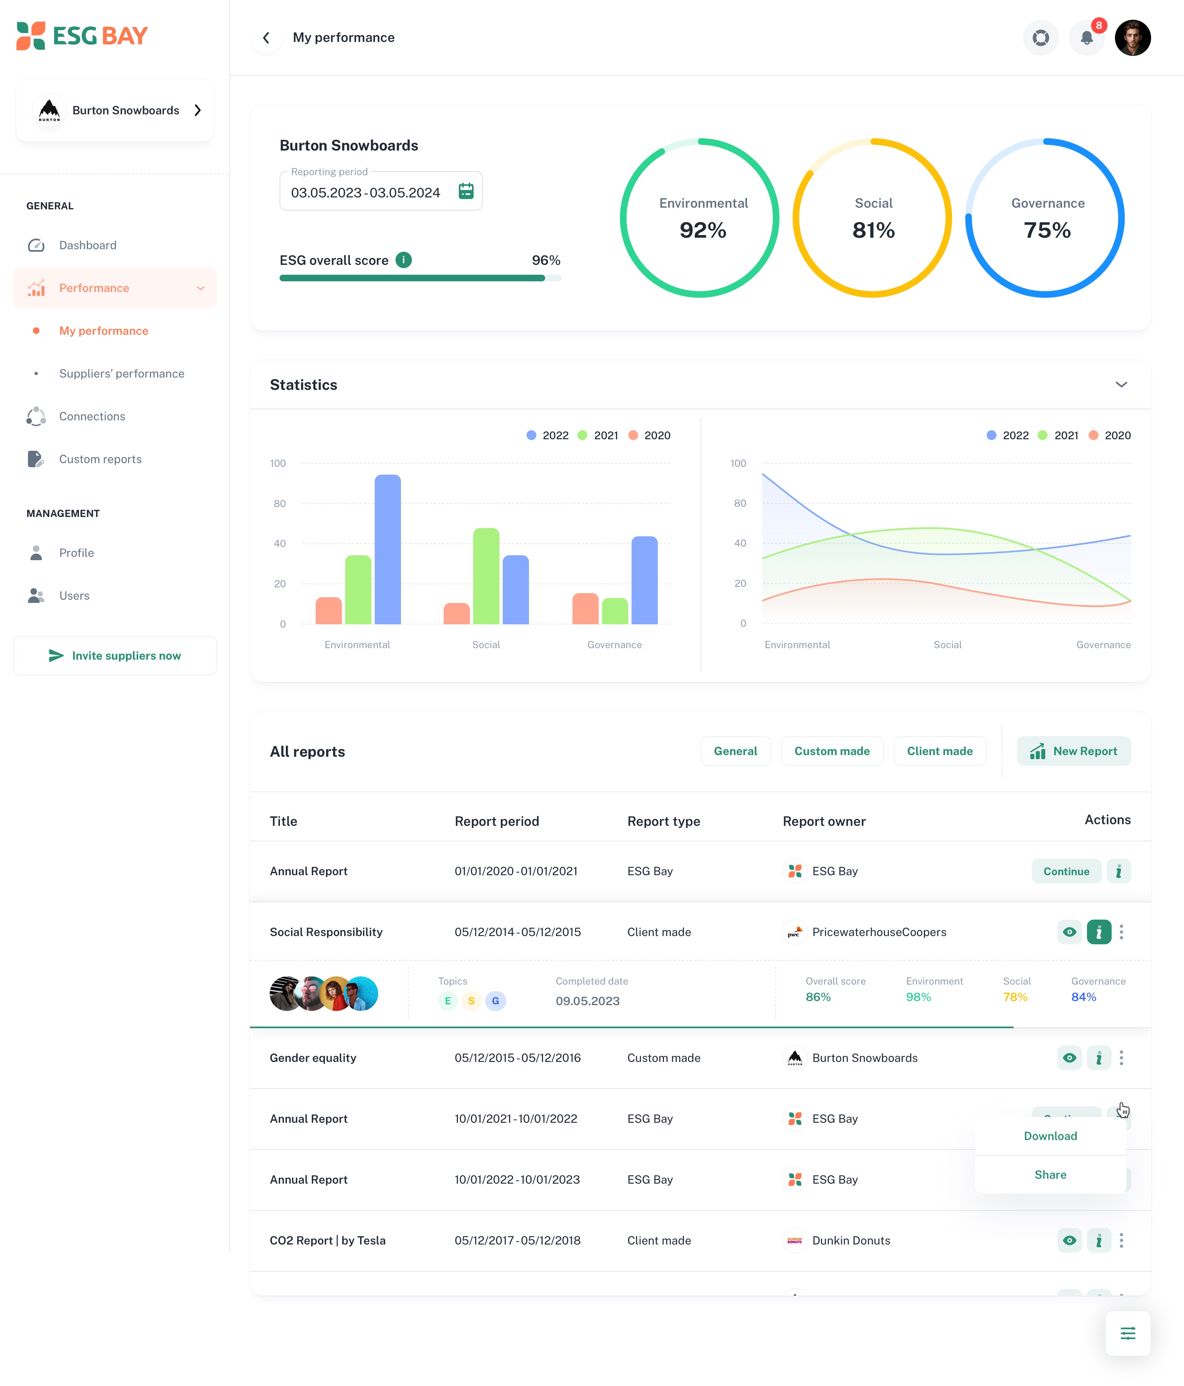1184x1386 pixels.
Task: Click the Users group icon
Action: click(x=36, y=596)
